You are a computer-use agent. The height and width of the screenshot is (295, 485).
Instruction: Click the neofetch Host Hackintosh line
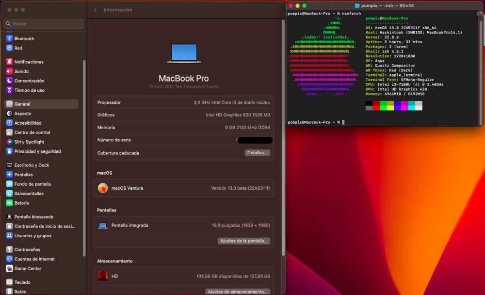[414, 33]
